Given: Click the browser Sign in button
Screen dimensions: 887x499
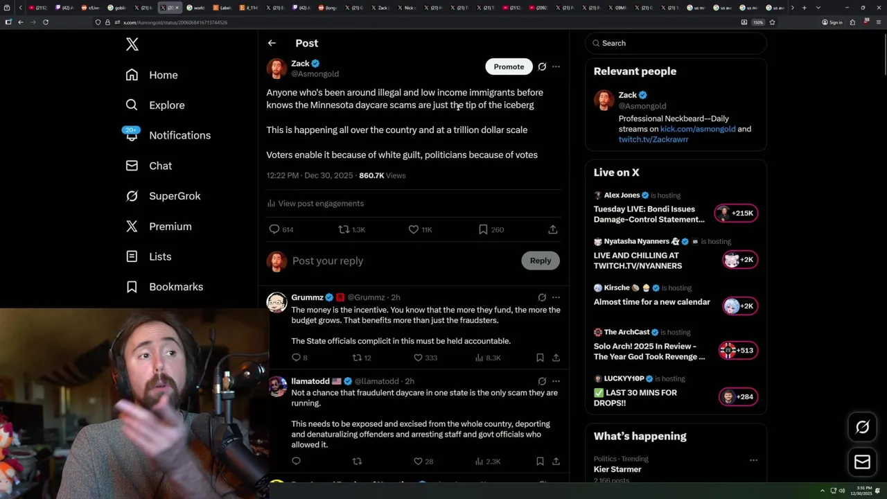Looking at the screenshot, I should pos(832,22).
